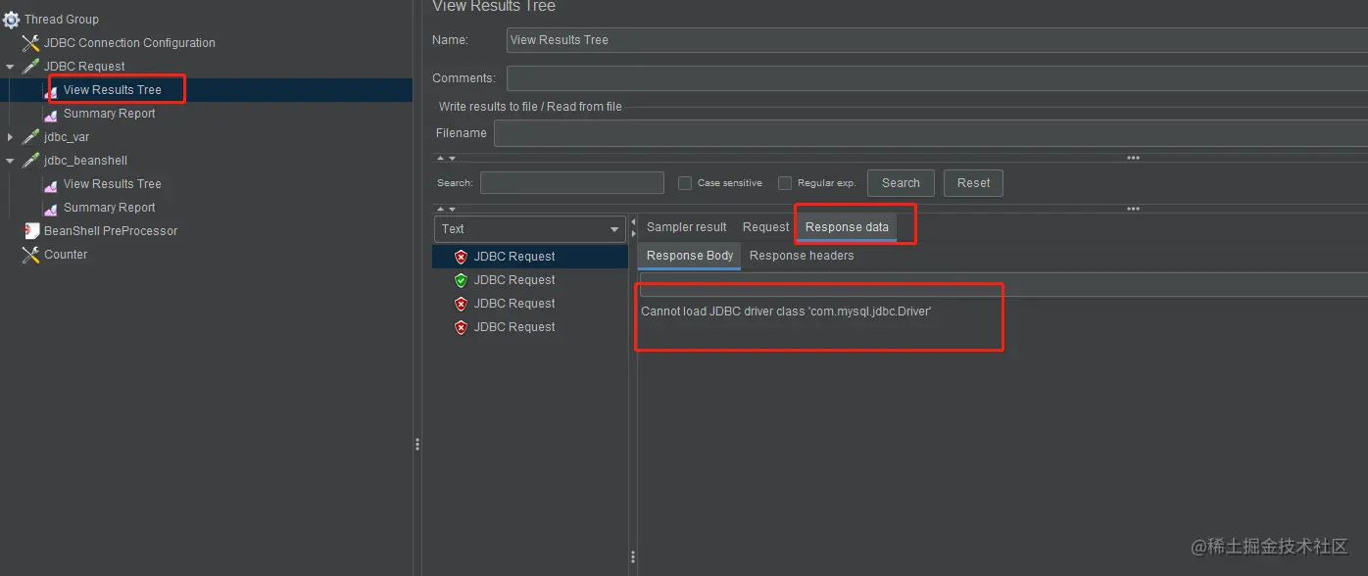Select the Response Body sub-tab
Image resolution: width=1368 pixels, height=576 pixels.
click(x=690, y=256)
